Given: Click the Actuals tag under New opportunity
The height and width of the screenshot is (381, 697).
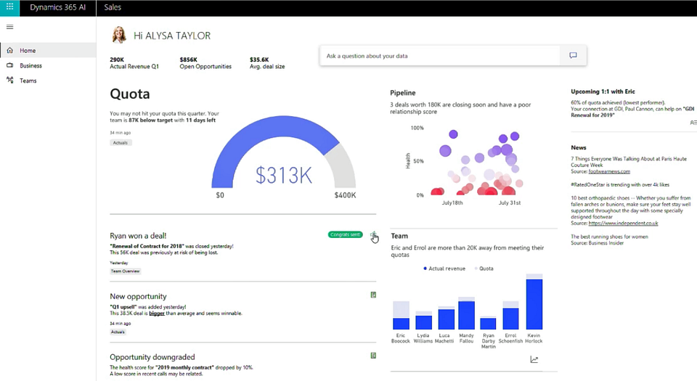Looking at the screenshot, I should coord(118,332).
